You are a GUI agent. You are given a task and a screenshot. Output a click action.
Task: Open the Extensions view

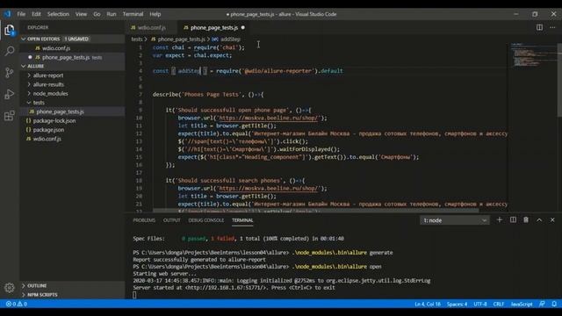(10, 116)
